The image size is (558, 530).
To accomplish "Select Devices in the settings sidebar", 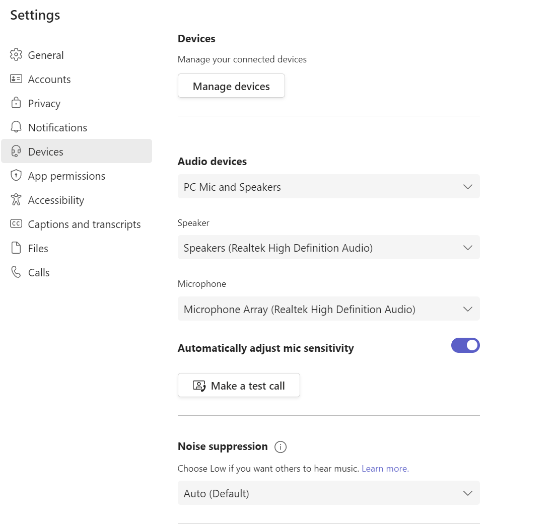I will (46, 152).
